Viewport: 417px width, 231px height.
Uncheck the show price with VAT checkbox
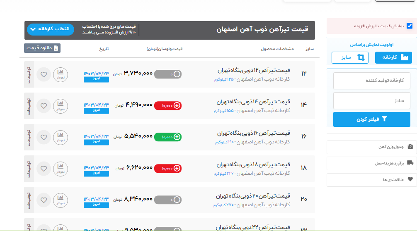pos(410,26)
